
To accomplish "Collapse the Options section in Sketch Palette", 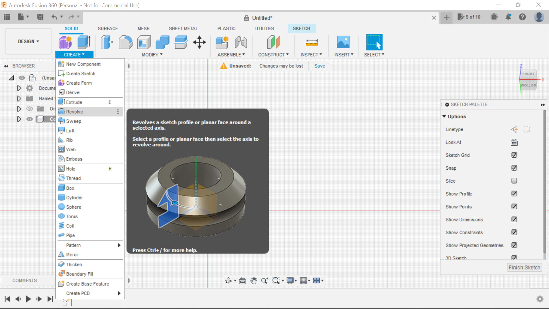I will [445, 116].
